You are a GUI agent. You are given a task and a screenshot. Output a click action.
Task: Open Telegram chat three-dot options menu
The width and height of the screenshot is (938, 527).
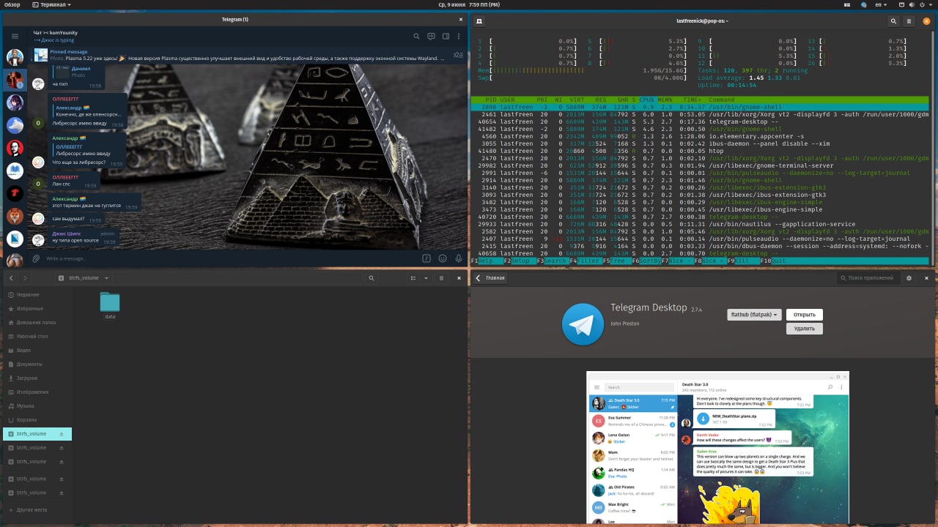tap(459, 36)
